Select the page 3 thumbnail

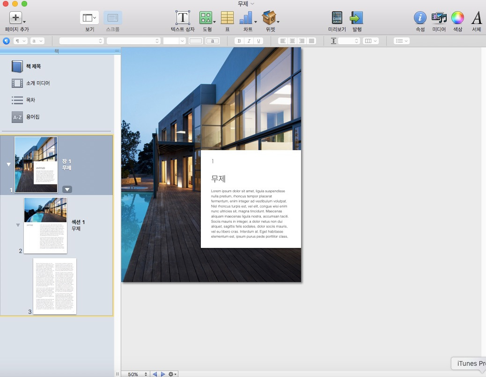pos(55,286)
